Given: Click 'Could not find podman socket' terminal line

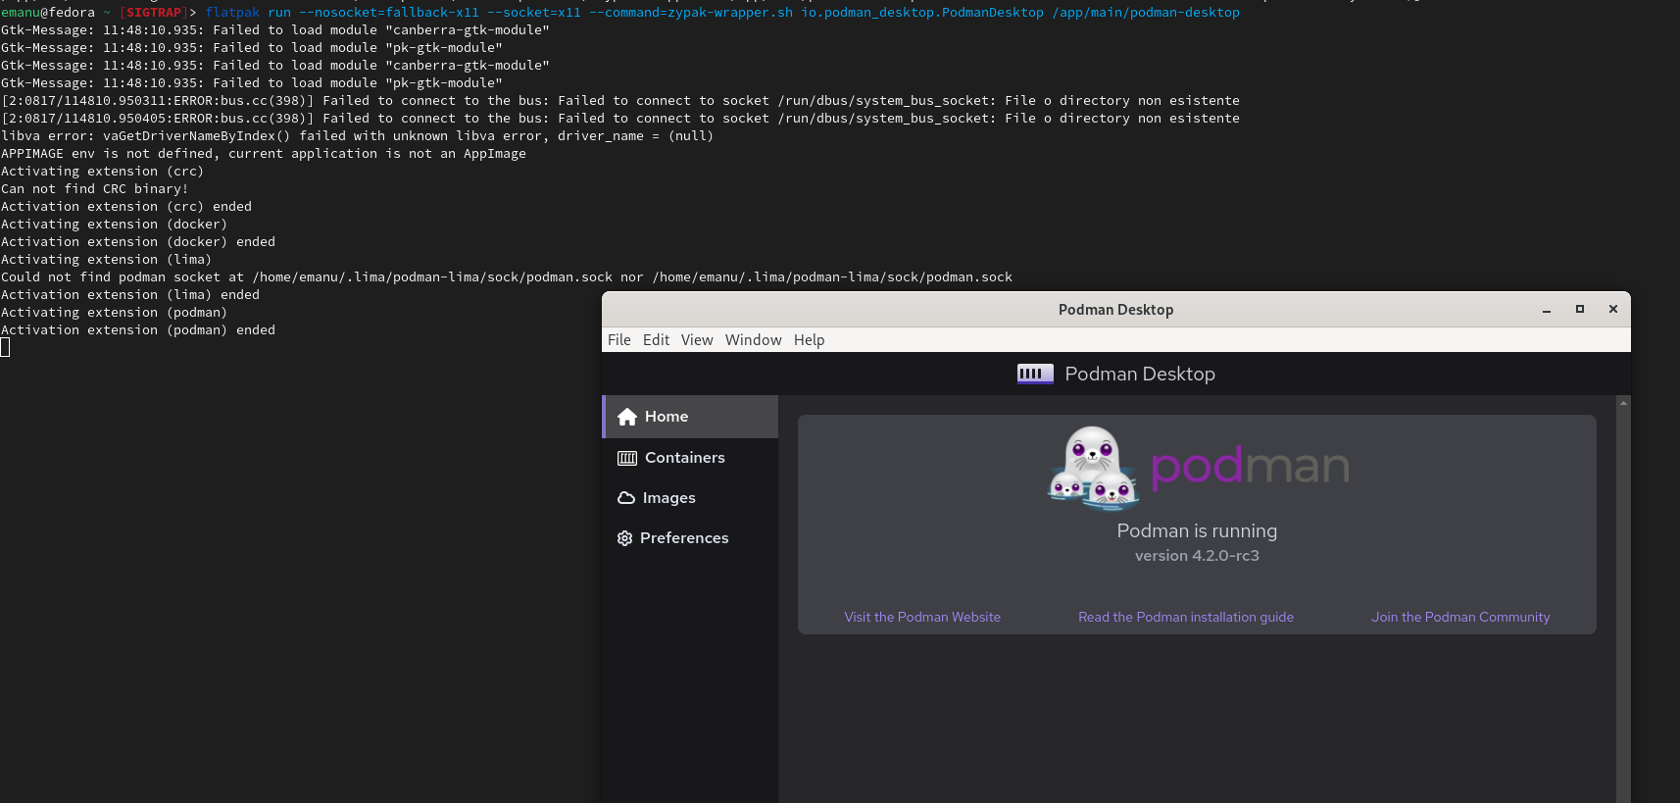Looking at the screenshot, I should click(507, 277).
